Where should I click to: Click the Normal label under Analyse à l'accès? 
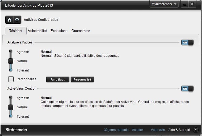coord(22,61)
